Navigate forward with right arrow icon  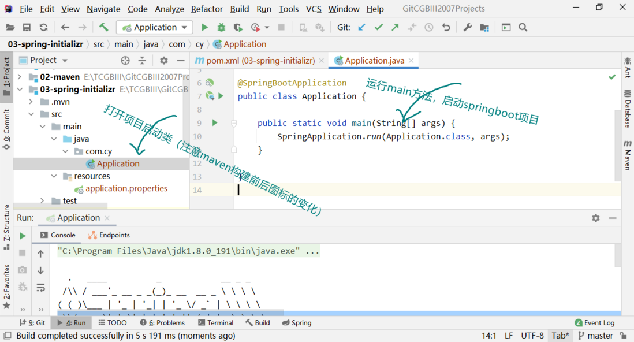point(82,28)
